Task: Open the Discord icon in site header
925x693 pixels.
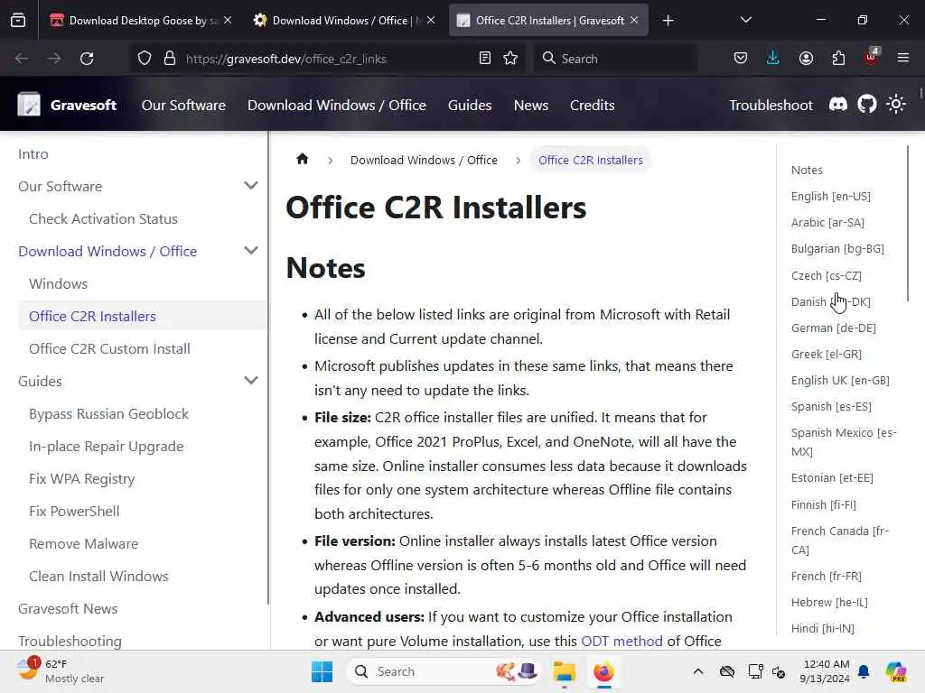Action: click(x=838, y=105)
